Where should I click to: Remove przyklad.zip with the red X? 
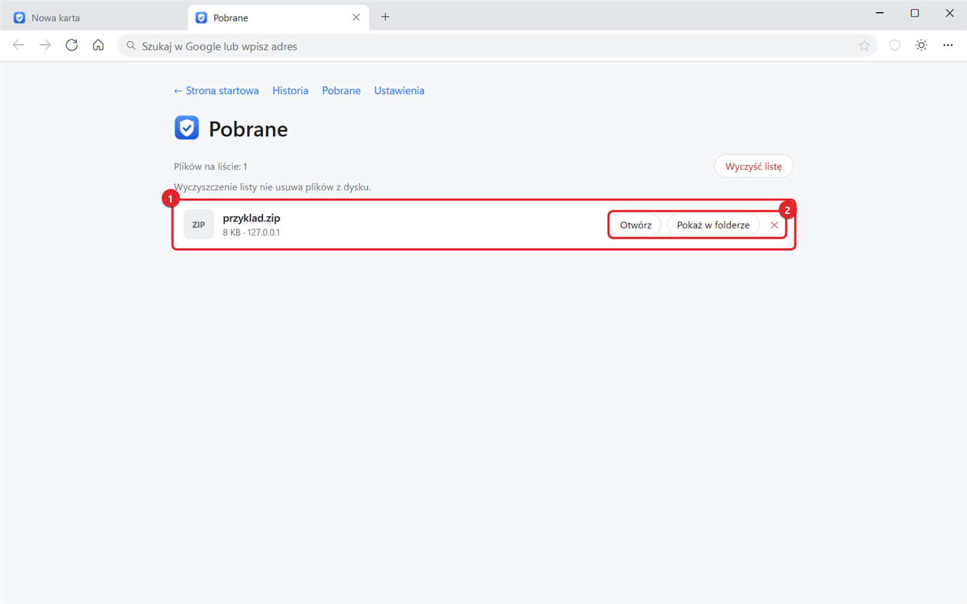(x=774, y=225)
